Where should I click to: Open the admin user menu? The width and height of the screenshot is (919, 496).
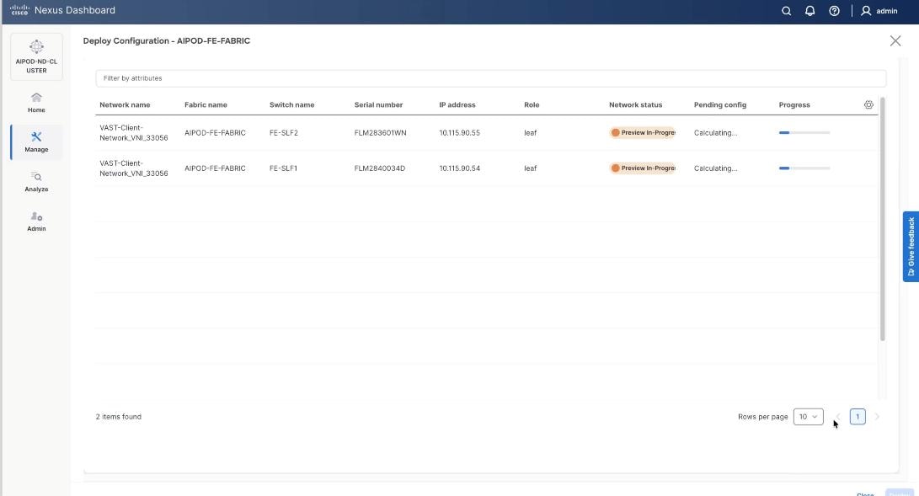879,11
